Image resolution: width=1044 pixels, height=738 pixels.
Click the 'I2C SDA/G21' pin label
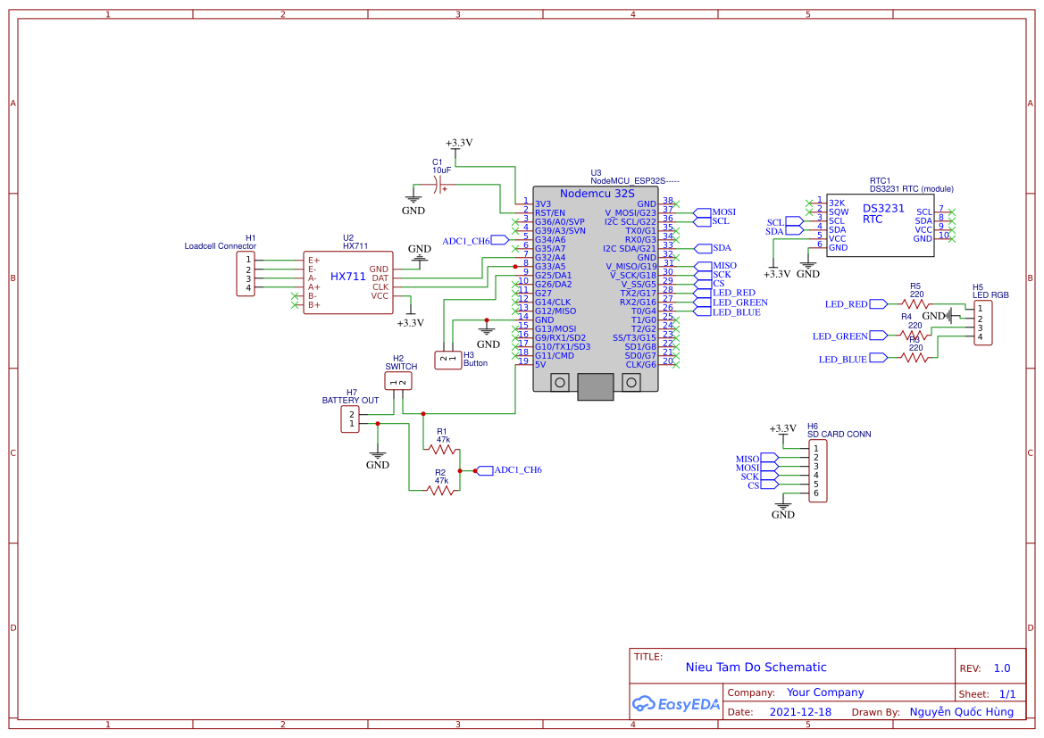click(x=630, y=248)
